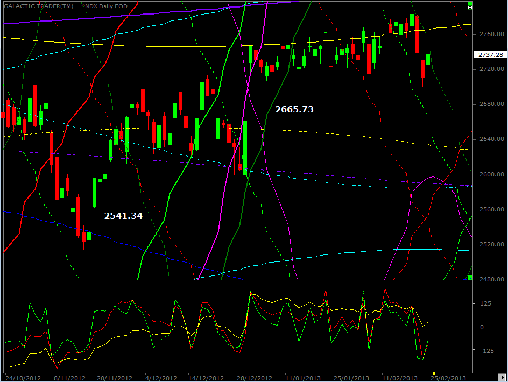Click the NDX Daily EOD chart title
Viewport: 508px width, 382px height.
(106, 6)
